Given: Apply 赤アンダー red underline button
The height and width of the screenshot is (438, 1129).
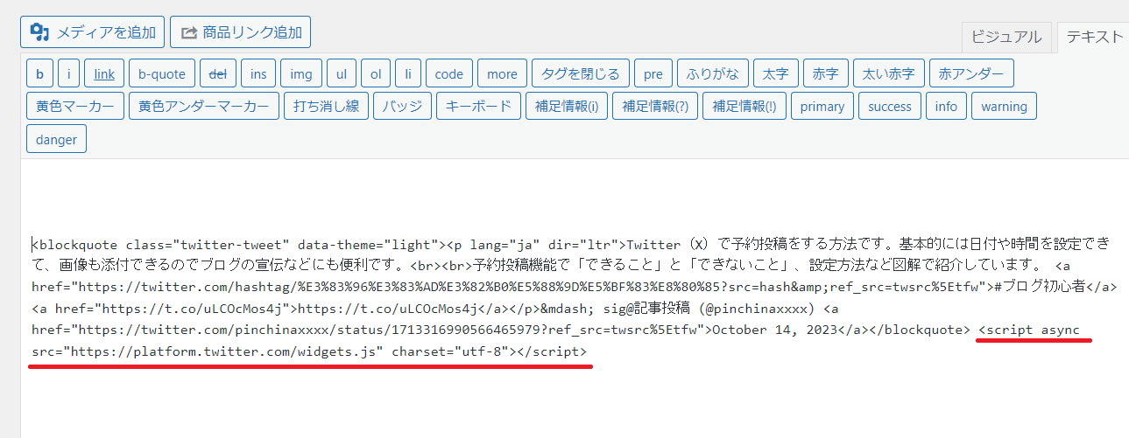Looking at the screenshot, I should coord(971,73).
